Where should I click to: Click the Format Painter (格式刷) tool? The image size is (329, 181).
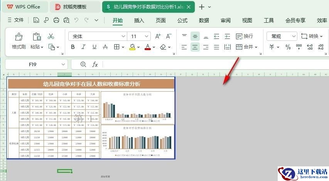(x=19, y=41)
